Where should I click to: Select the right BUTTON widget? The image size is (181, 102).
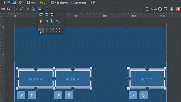tap(147, 79)
